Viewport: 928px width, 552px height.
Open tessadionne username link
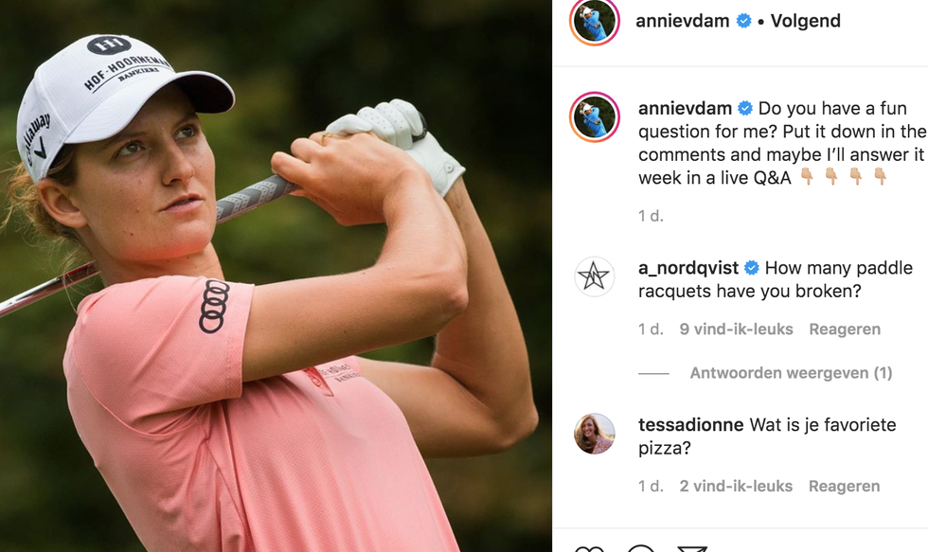(690, 425)
